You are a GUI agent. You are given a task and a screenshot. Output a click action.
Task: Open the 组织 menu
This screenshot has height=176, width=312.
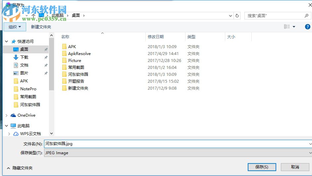click(x=15, y=27)
